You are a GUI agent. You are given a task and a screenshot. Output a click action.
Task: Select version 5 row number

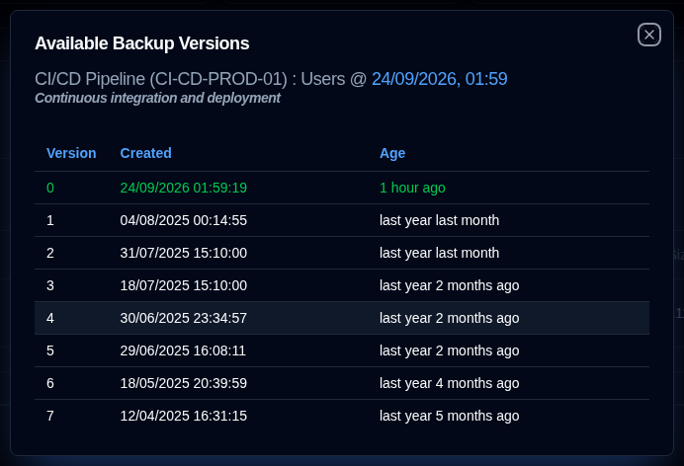(50, 351)
